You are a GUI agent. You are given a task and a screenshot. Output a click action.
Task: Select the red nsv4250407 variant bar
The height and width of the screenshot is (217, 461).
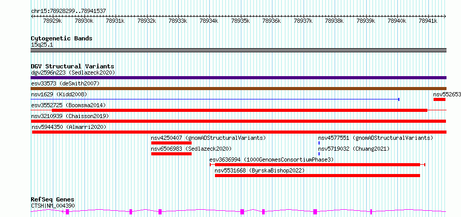click(x=171, y=143)
